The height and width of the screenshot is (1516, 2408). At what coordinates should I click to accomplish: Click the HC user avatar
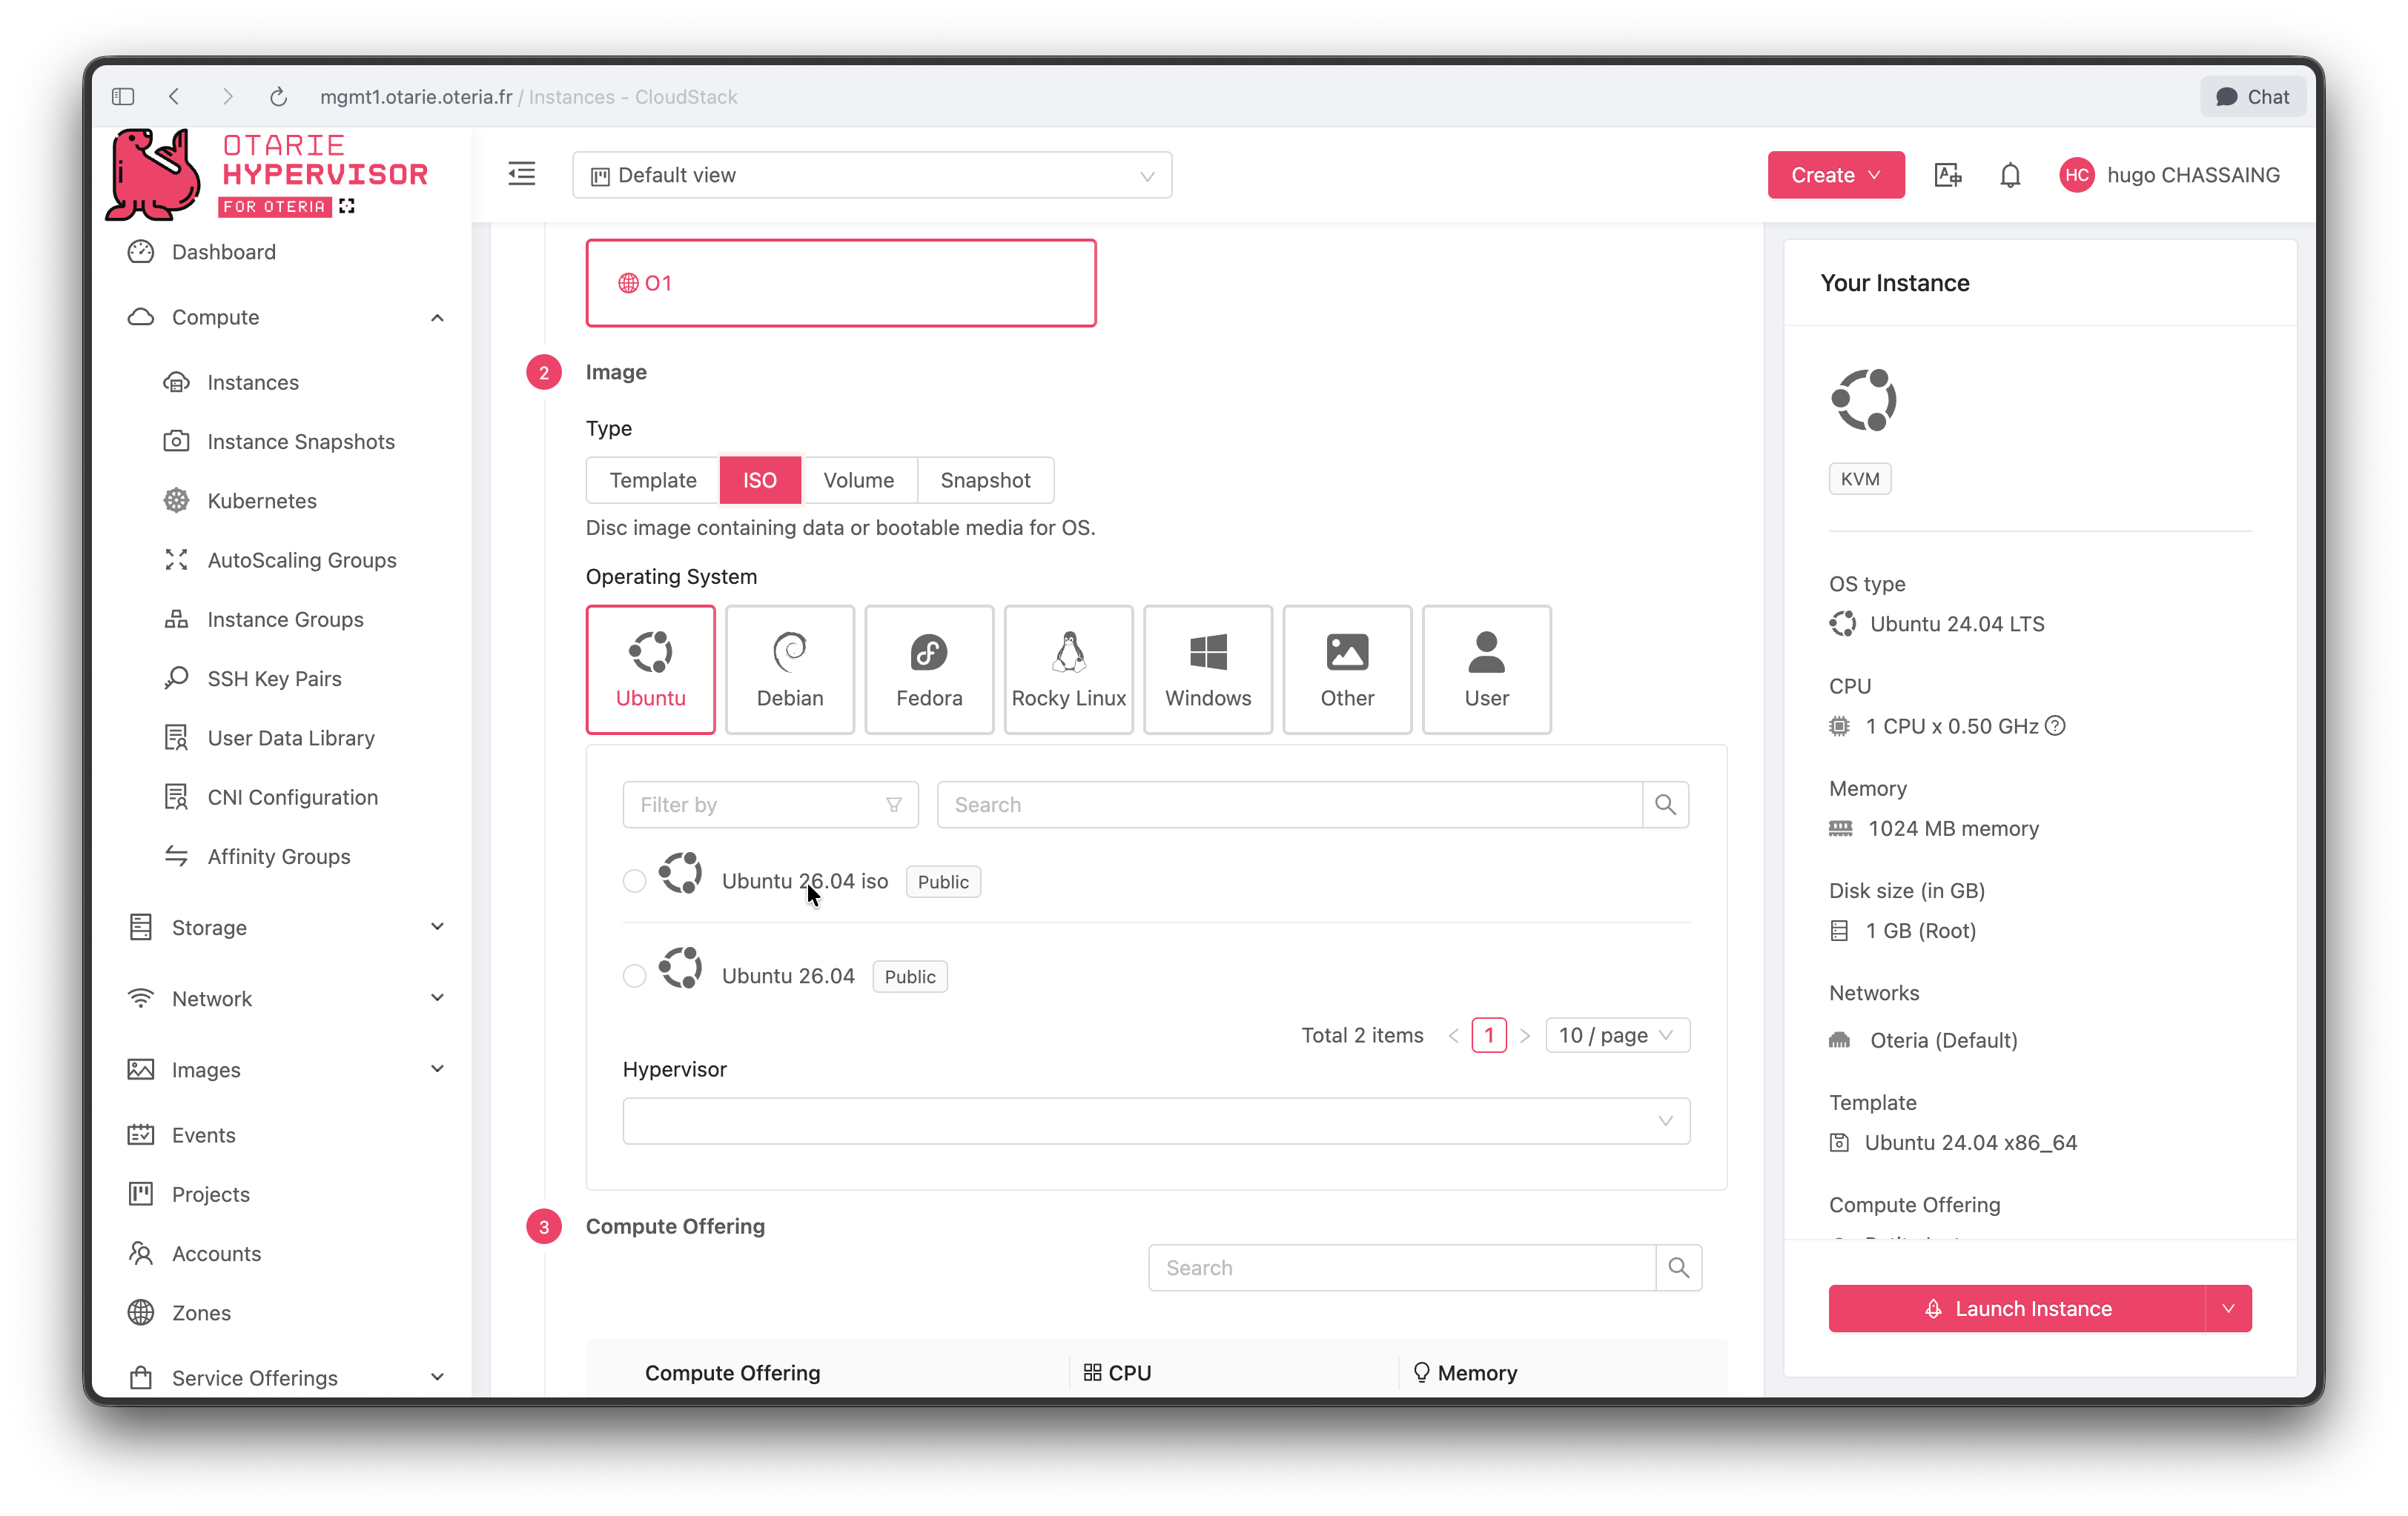coord(2076,175)
